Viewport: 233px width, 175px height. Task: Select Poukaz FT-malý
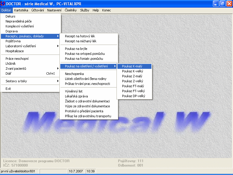pyautogui.click(x=134, y=86)
